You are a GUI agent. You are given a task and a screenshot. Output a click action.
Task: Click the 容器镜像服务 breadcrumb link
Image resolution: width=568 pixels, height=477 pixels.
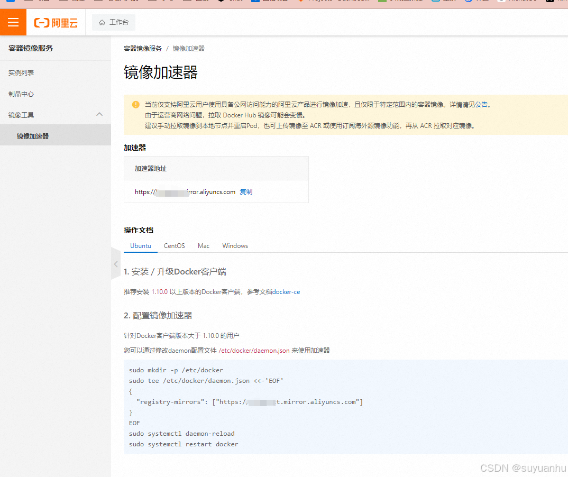pos(143,49)
